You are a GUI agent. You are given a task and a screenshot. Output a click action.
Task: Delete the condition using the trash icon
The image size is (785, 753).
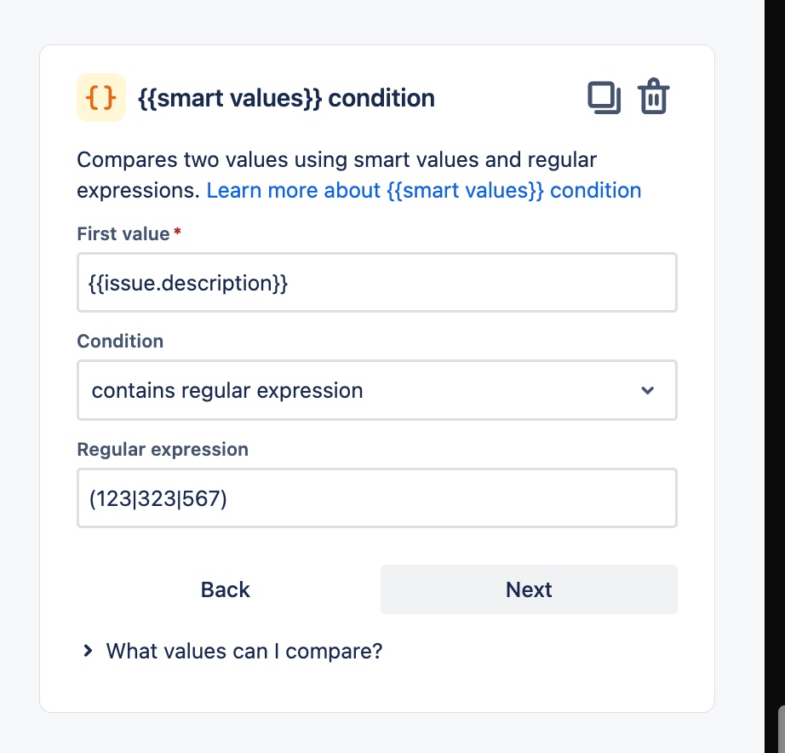point(654,96)
